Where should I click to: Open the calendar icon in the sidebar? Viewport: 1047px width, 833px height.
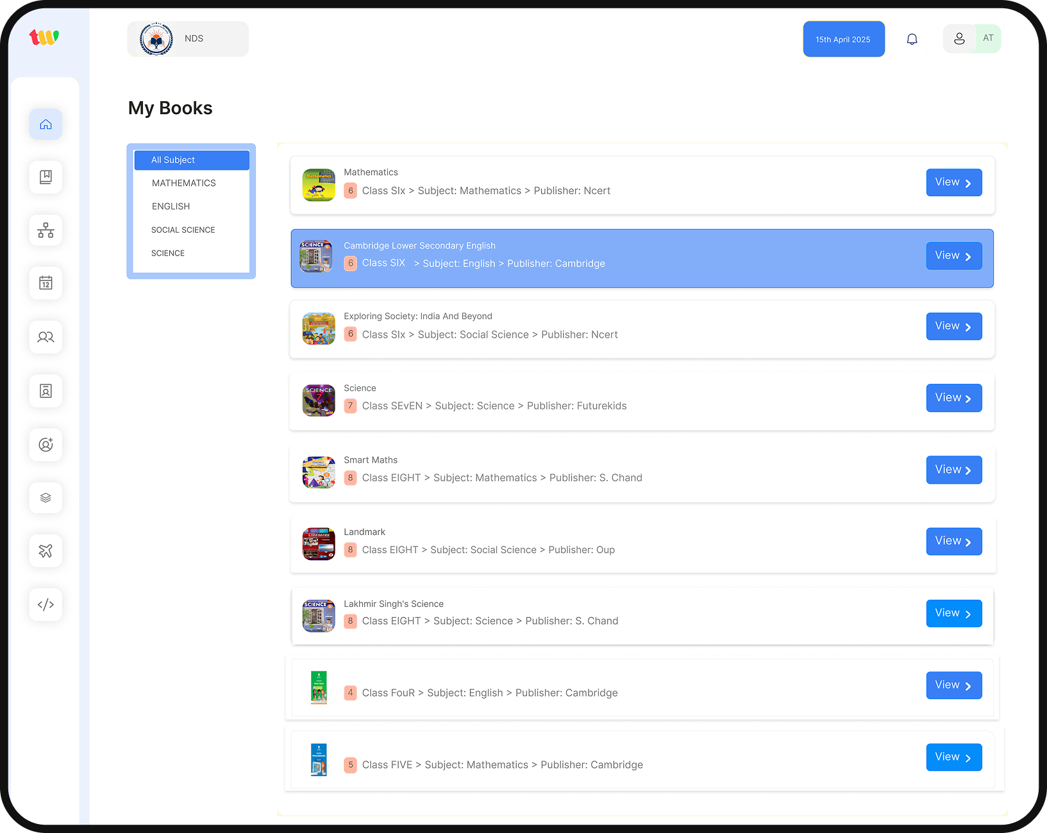pos(46,284)
